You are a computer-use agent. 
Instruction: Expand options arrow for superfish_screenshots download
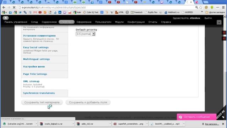coord(147,124)
